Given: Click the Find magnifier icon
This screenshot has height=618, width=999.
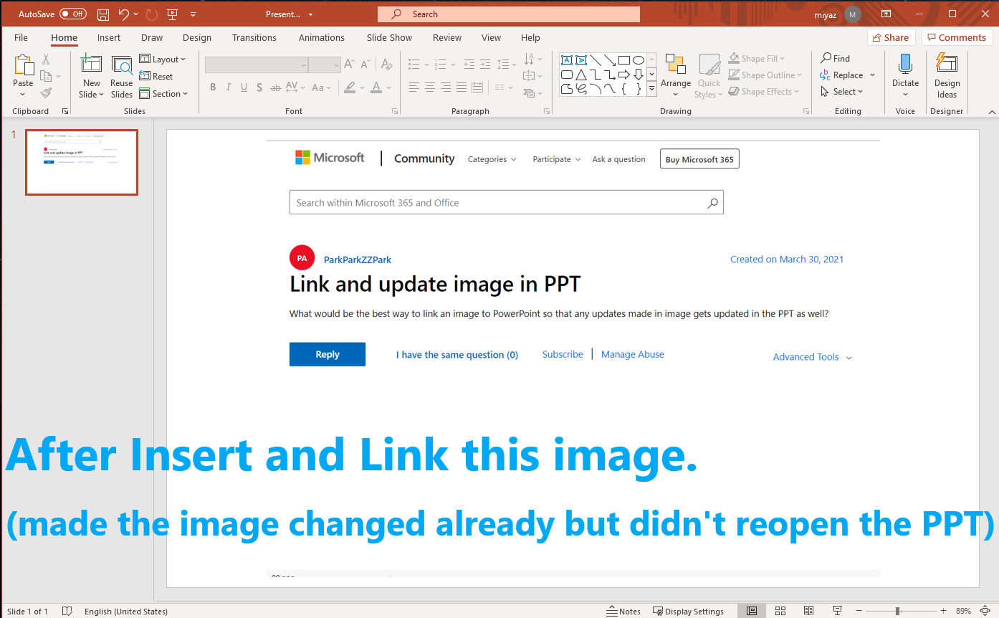Looking at the screenshot, I should (826, 59).
